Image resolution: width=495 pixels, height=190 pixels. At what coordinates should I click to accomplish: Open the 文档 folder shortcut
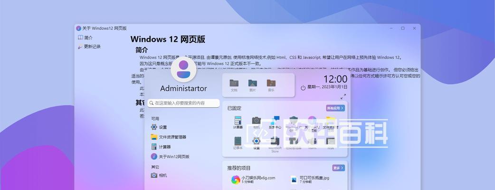tap(234, 85)
